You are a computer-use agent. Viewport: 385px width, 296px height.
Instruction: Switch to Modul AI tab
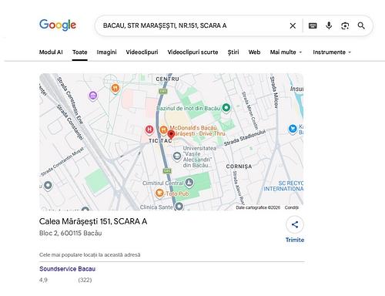(x=51, y=52)
